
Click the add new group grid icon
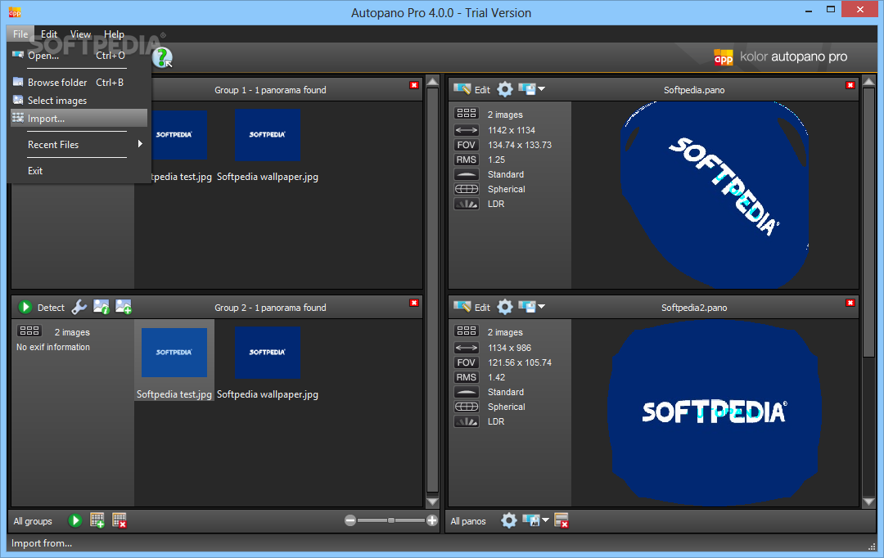[x=97, y=520]
